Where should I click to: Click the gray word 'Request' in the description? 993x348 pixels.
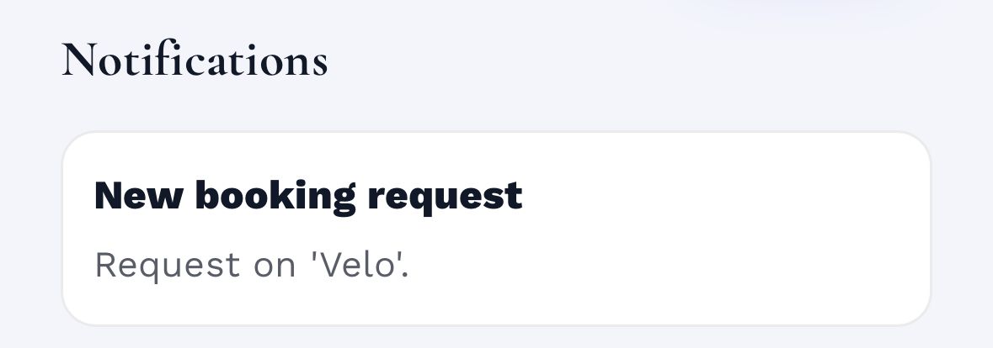pos(167,265)
